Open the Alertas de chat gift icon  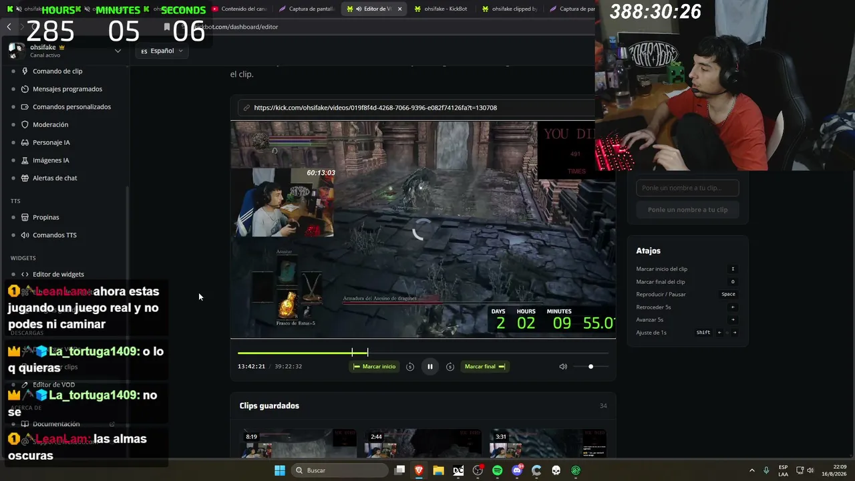pyautogui.click(x=25, y=178)
